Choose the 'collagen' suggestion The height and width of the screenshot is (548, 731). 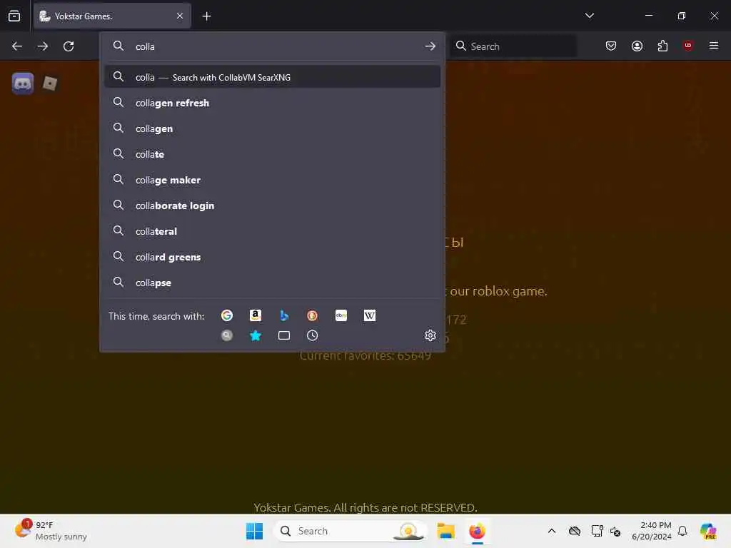272,128
